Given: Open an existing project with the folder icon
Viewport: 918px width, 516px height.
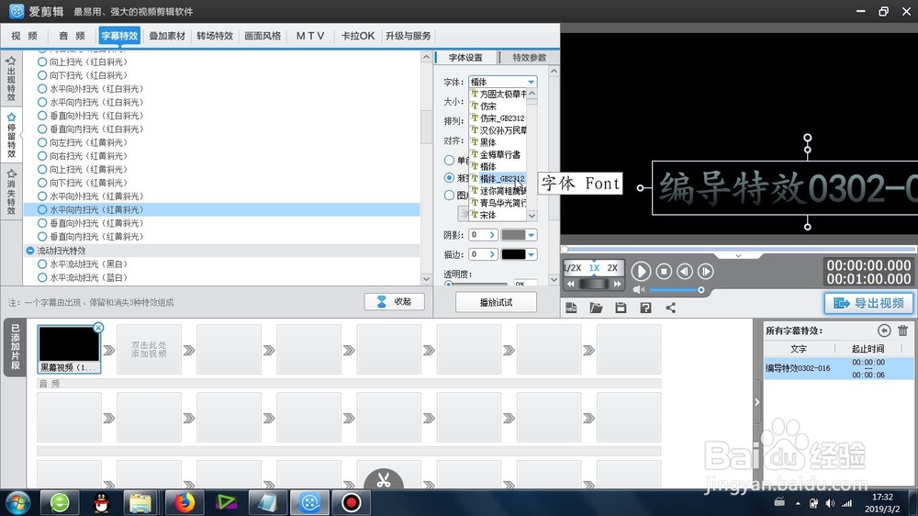Looking at the screenshot, I should click(x=596, y=308).
